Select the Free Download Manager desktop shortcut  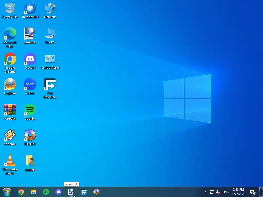point(50,88)
